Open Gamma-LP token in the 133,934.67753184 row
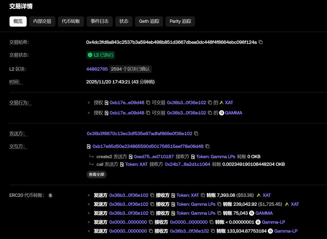327x239 pixels. [286, 231]
